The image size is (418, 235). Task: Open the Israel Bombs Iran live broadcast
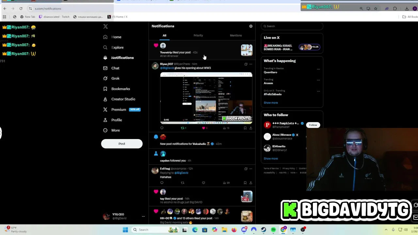[x=292, y=47]
